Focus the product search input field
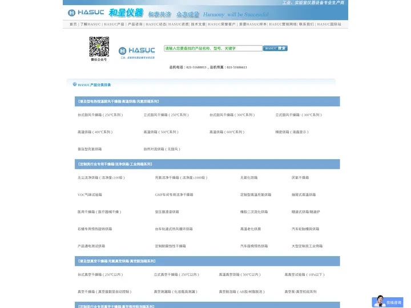 (213, 48)
